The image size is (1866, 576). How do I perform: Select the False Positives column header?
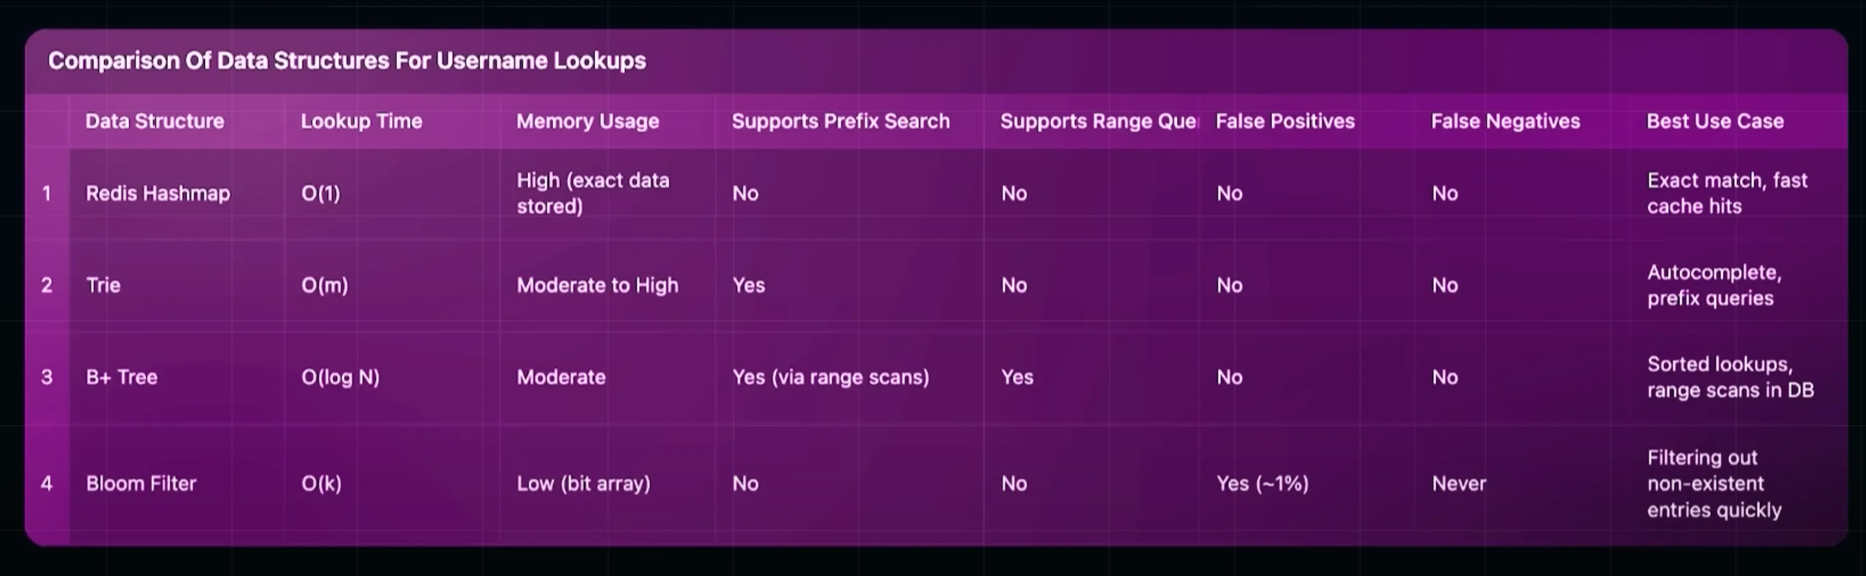[x=1284, y=121]
